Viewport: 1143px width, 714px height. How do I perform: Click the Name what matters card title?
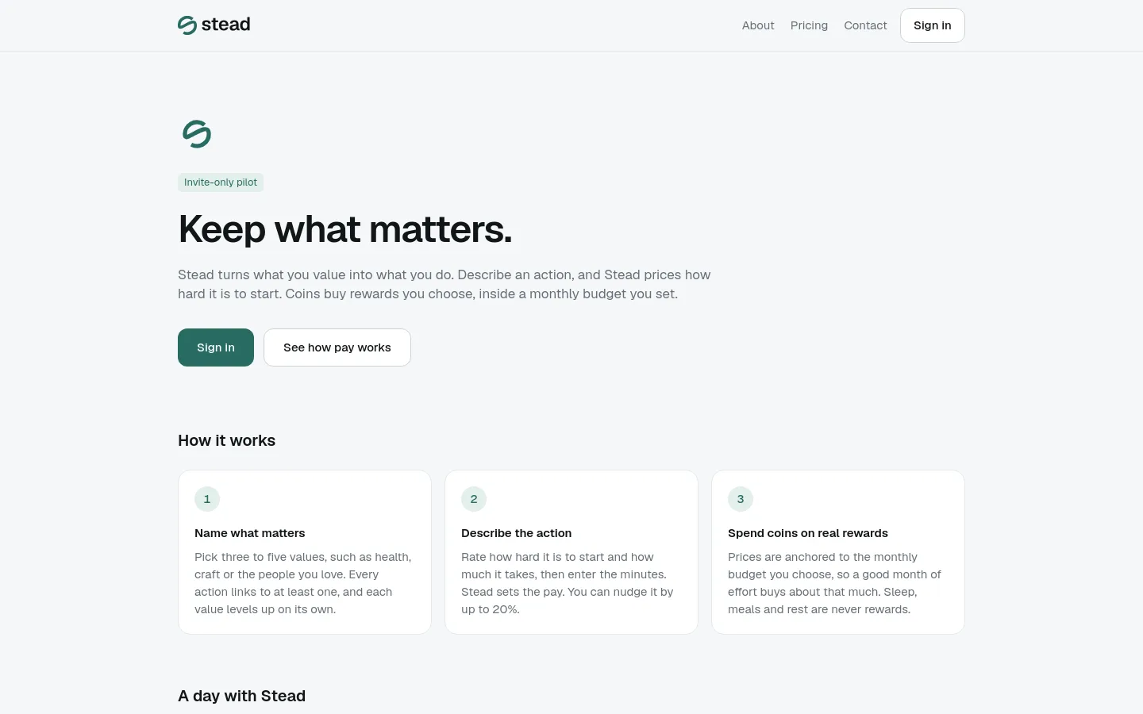pyautogui.click(x=250, y=533)
